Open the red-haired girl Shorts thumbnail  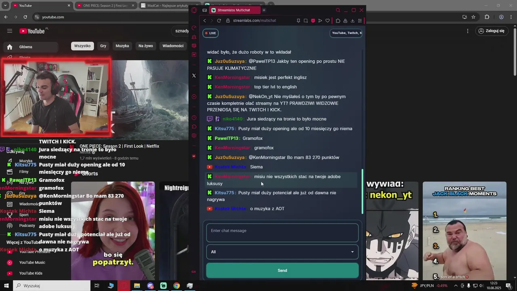click(x=113, y=231)
